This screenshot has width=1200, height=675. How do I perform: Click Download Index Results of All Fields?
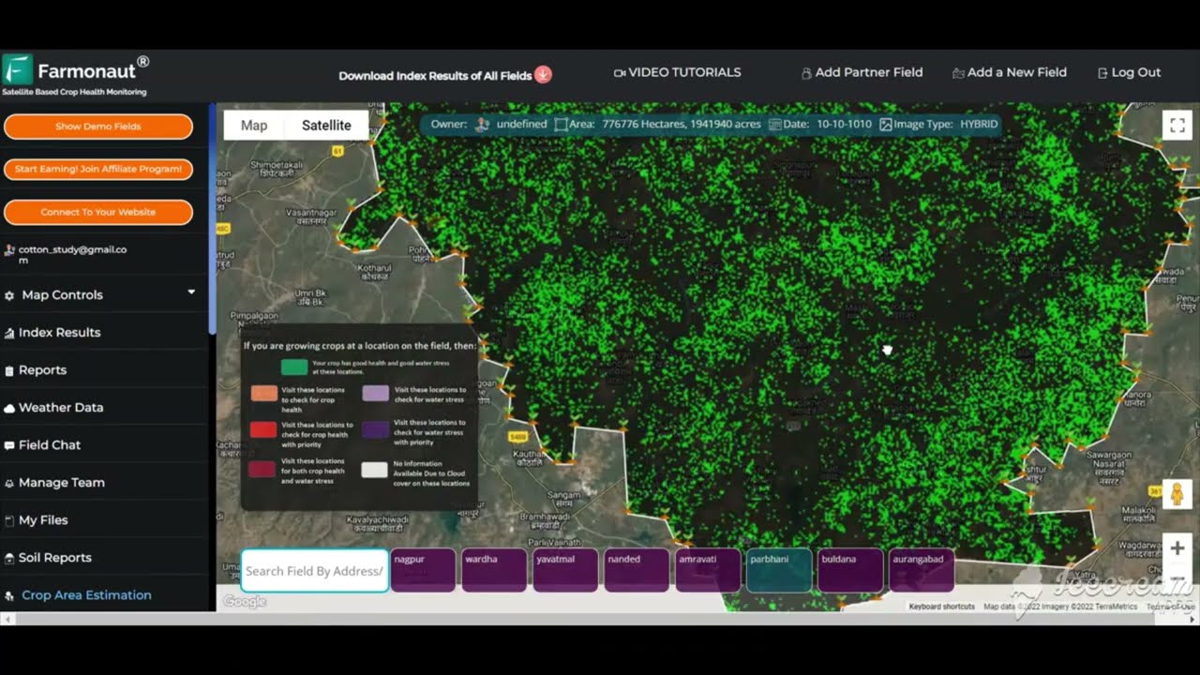coord(435,76)
